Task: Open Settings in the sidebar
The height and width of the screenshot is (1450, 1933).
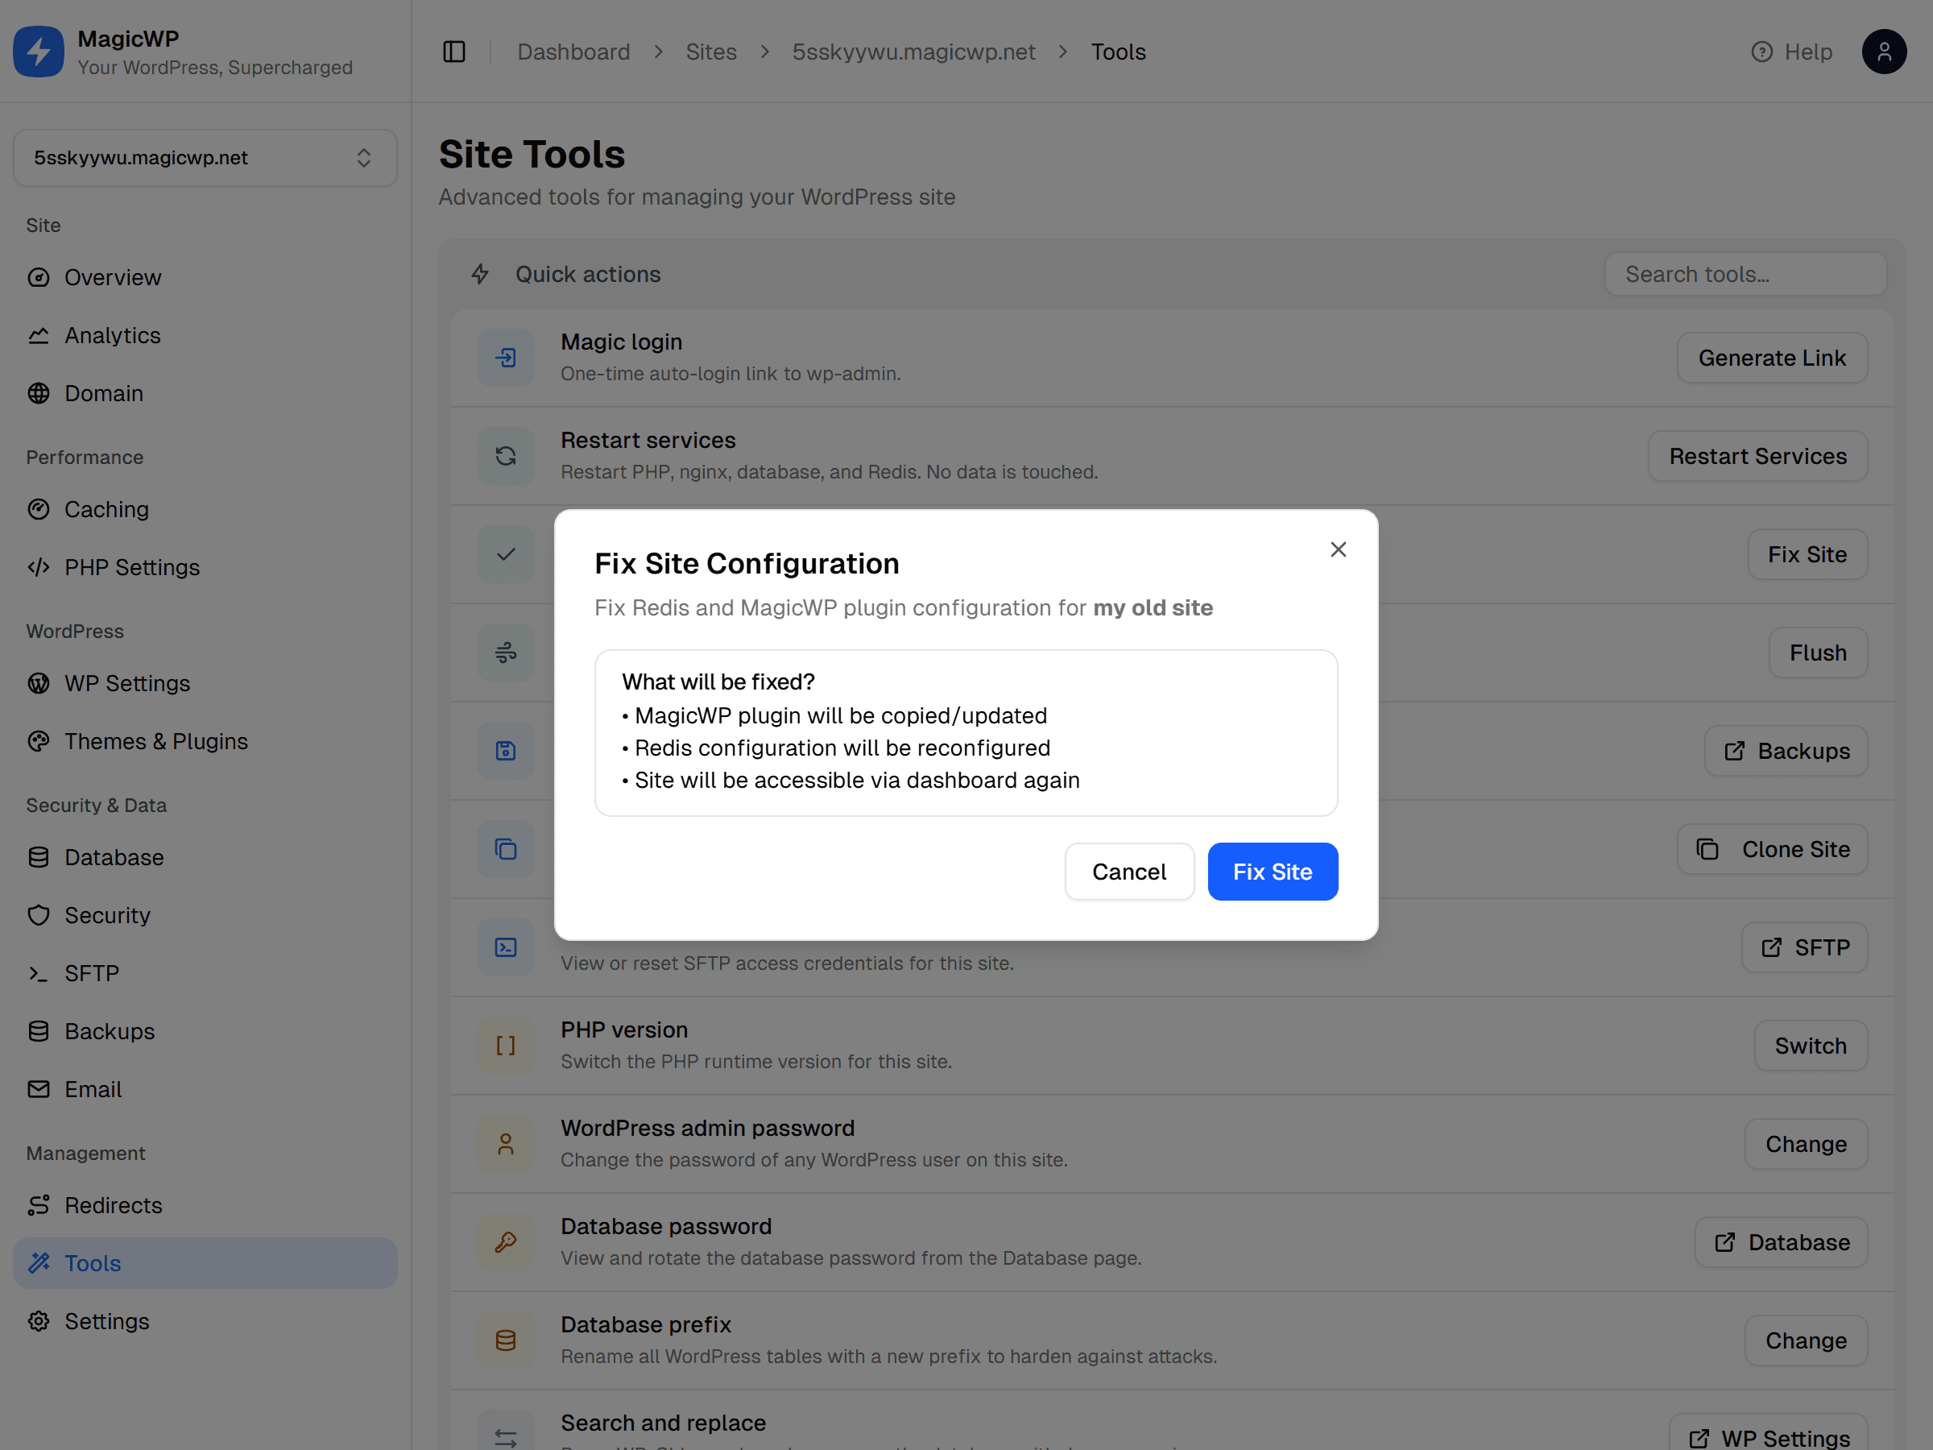Action: [205, 1320]
